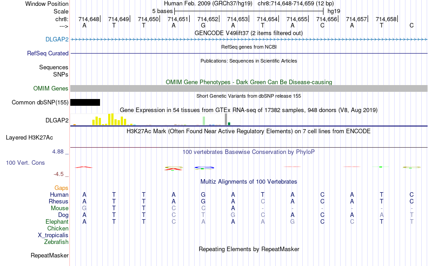Click the Sequences label in Publications track
This screenshot has width=428, height=266.
click(x=54, y=67)
